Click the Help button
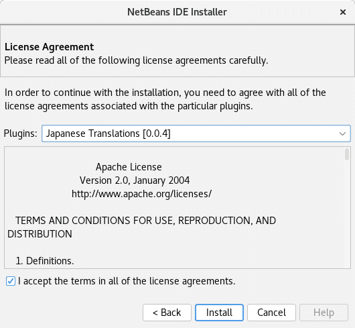The width and height of the screenshot is (355, 328). pos(324,313)
